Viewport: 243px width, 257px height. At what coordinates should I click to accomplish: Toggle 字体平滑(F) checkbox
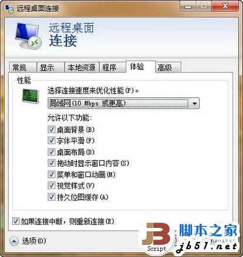(52, 140)
